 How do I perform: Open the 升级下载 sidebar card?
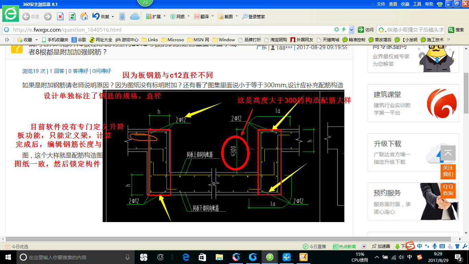coord(413,152)
